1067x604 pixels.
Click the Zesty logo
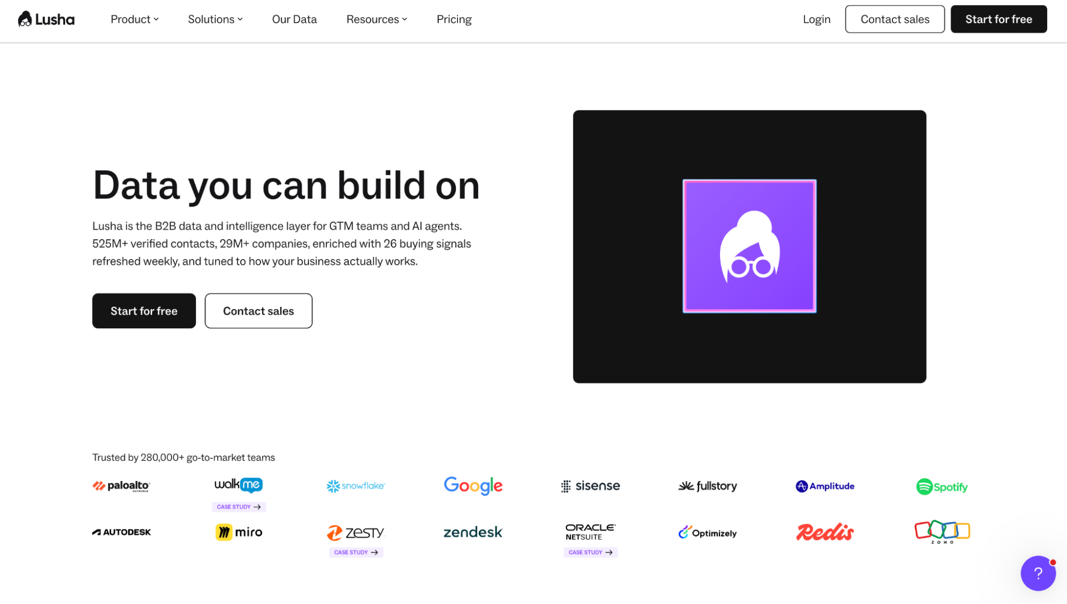(x=355, y=532)
